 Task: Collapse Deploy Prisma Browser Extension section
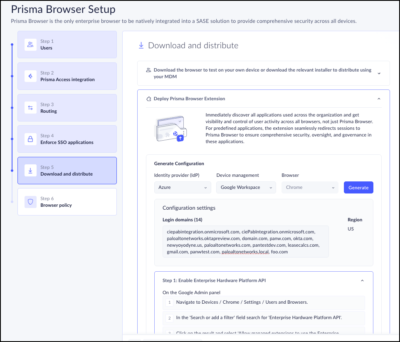379,99
